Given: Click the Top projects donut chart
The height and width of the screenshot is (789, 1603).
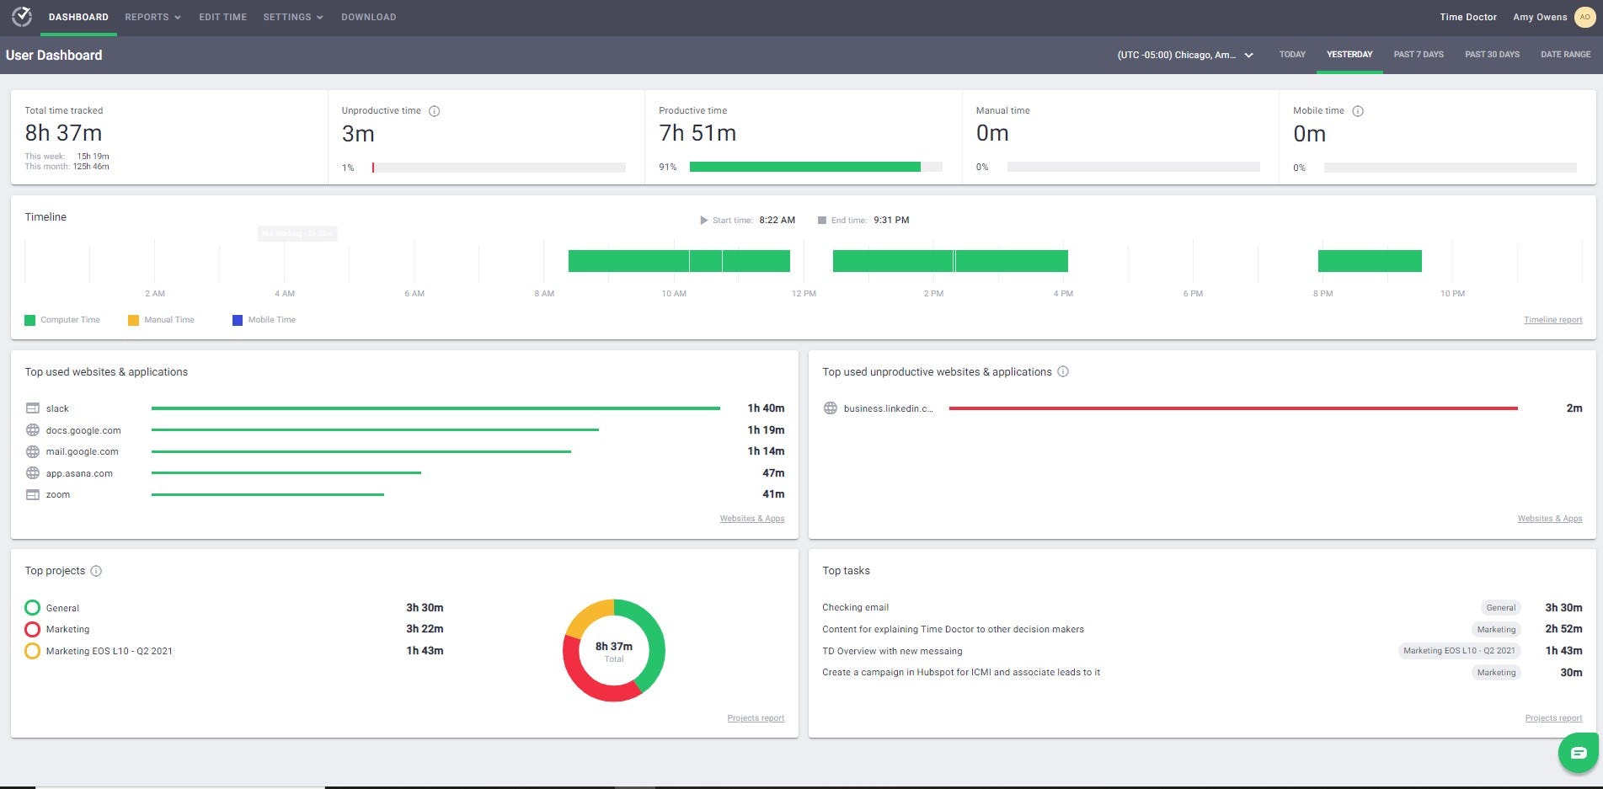Looking at the screenshot, I should (x=614, y=650).
